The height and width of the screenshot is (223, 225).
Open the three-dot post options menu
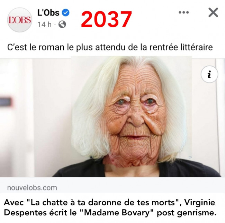[184, 12]
